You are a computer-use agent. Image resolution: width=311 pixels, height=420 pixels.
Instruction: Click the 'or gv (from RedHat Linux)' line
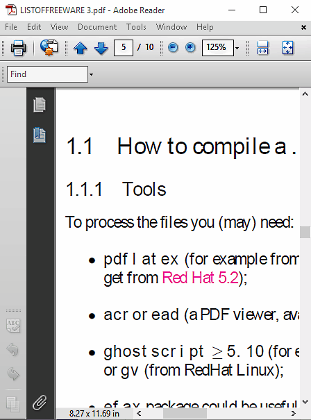pyautogui.click(x=194, y=371)
